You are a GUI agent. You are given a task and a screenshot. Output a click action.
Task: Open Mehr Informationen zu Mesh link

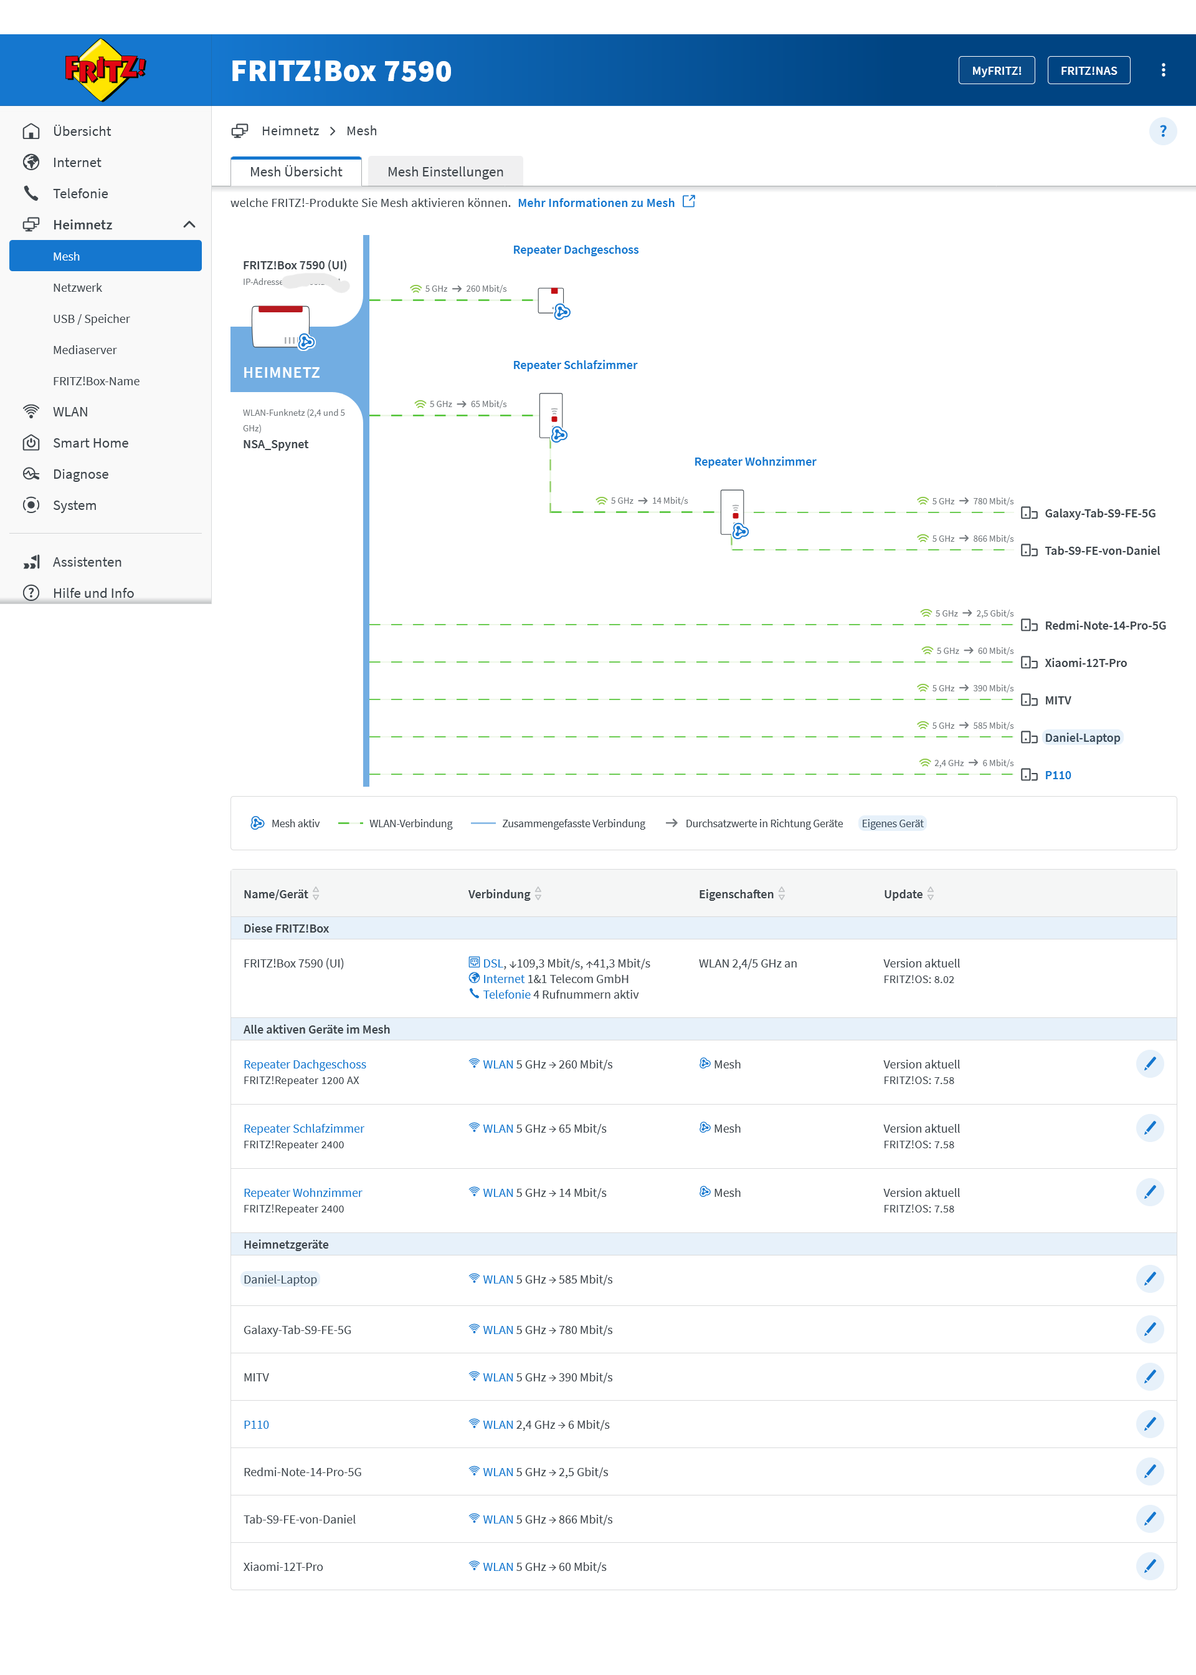[x=596, y=203]
